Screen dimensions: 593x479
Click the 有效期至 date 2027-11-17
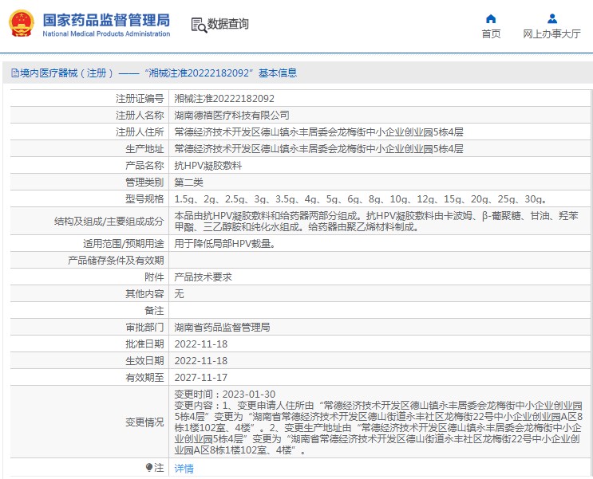point(200,378)
